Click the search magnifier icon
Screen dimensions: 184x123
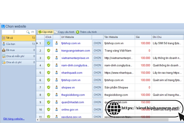(28, 32)
